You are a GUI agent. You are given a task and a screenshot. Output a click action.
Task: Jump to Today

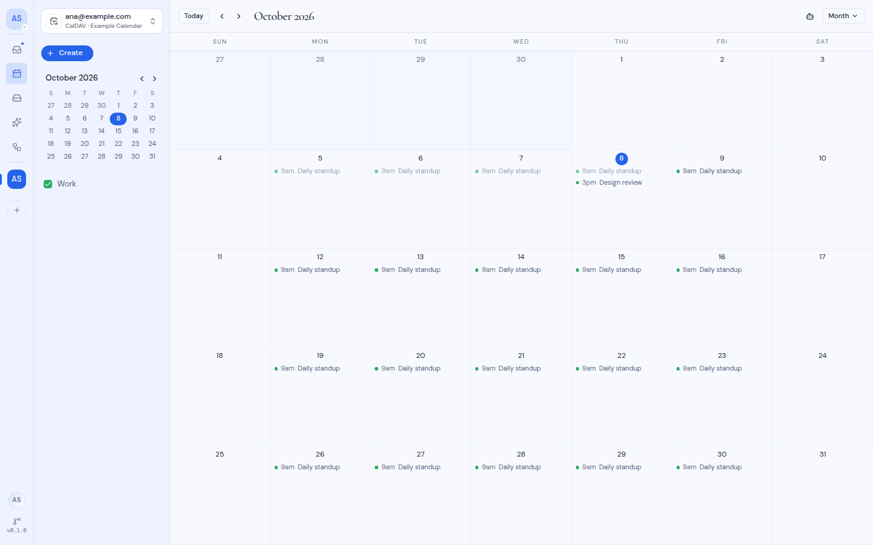[x=193, y=16]
